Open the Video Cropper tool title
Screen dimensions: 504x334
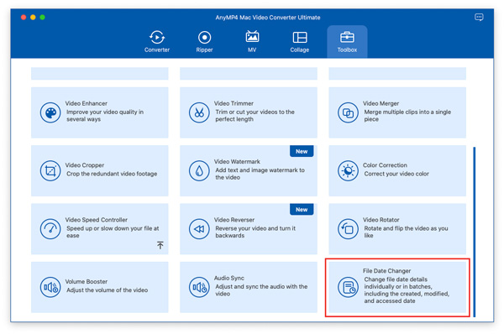pyautogui.click(x=85, y=165)
